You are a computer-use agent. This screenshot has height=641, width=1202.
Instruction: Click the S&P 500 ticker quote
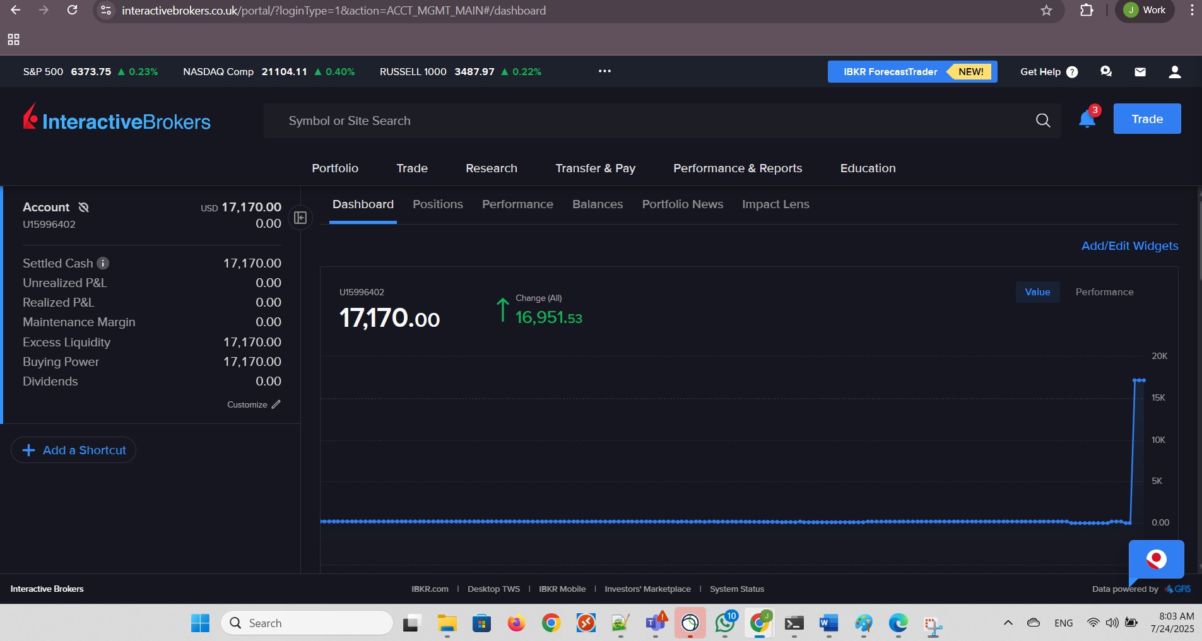90,72
